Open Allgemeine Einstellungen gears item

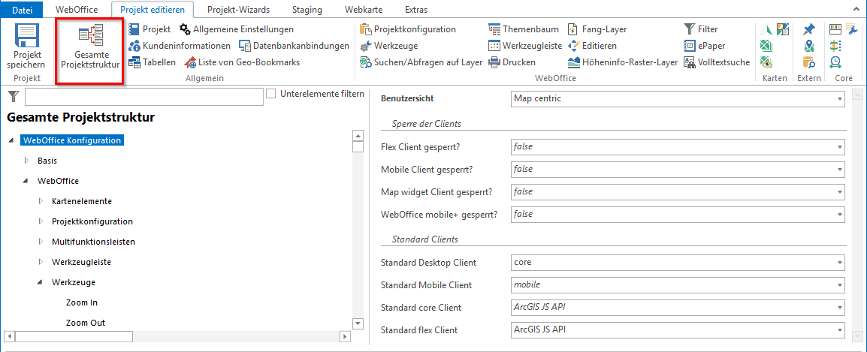pos(237,29)
